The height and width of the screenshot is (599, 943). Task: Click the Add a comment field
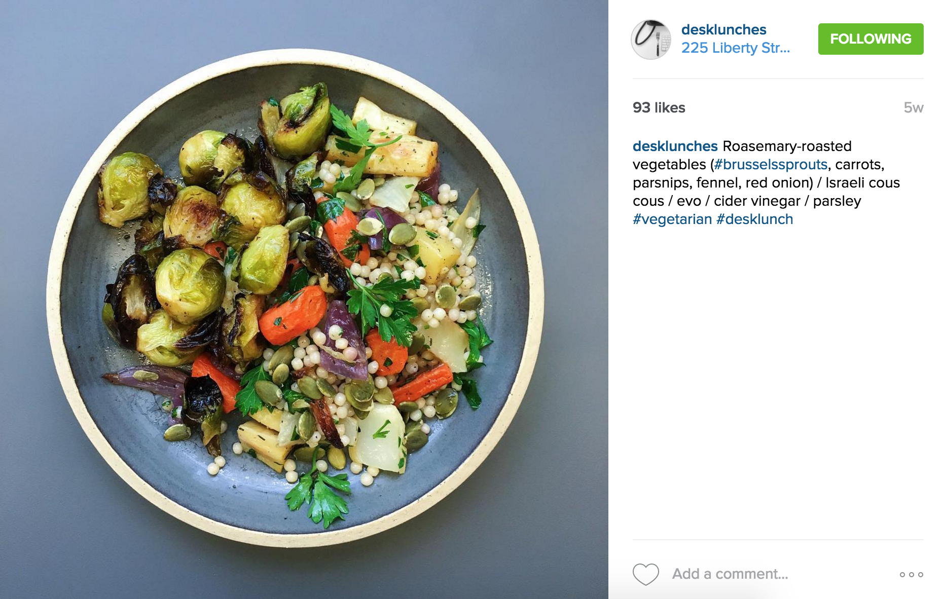tap(730, 574)
